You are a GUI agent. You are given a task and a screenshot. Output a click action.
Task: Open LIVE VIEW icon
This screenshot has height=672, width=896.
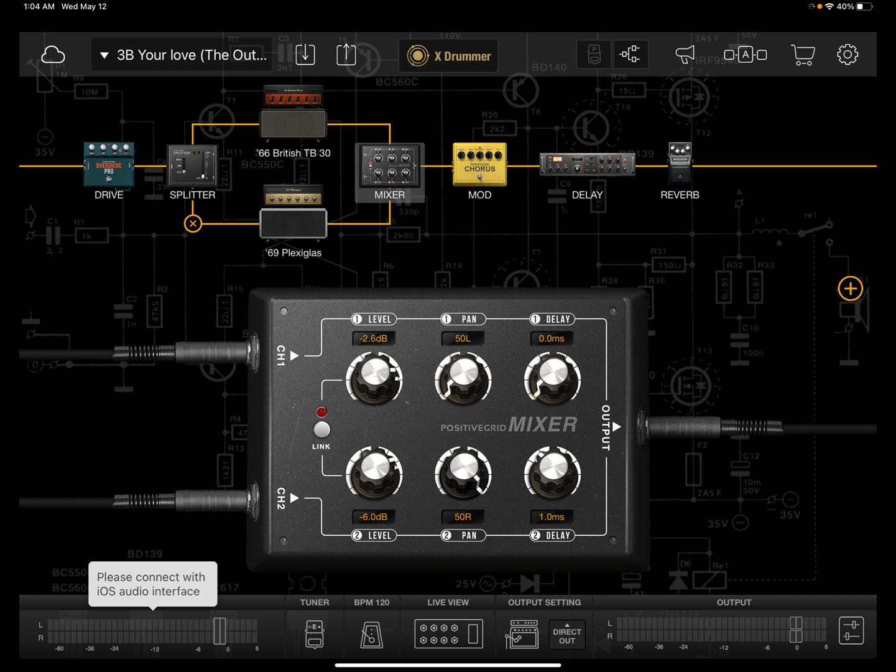point(448,634)
